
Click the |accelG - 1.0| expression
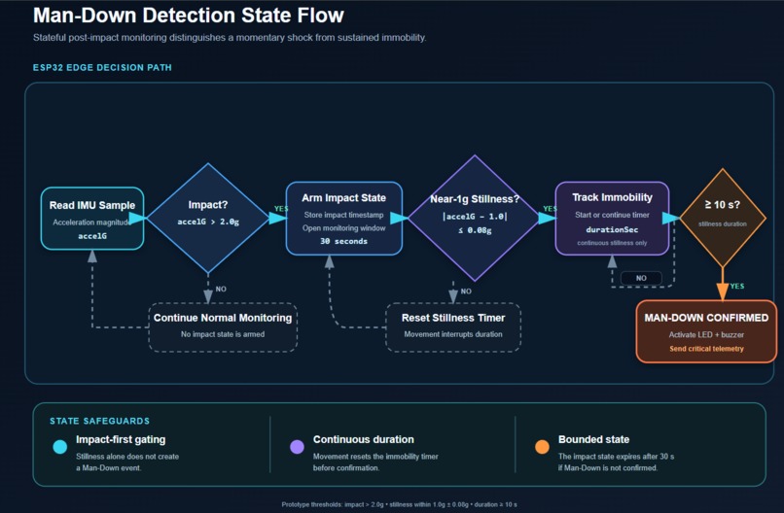coord(475,217)
